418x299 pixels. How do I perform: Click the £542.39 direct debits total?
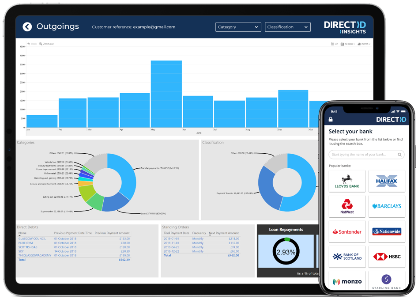point(124,260)
